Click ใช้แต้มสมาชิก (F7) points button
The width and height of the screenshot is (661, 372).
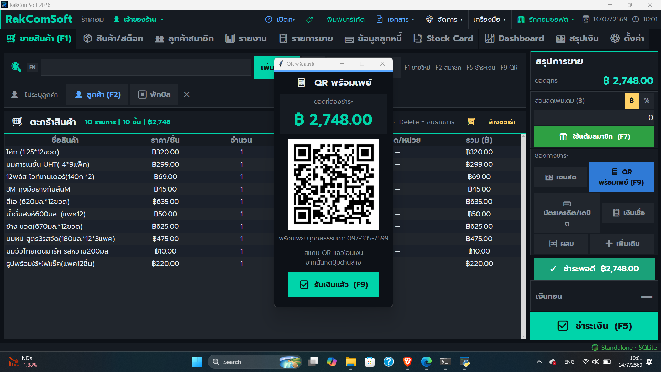594,136
